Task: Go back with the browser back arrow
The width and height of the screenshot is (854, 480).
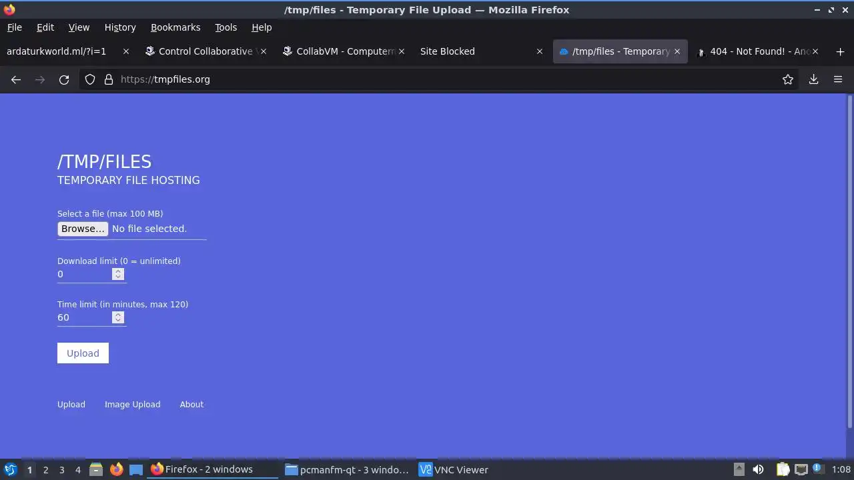Action: point(16,79)
